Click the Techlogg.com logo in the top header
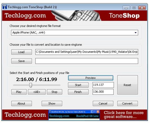 point(25,16)
